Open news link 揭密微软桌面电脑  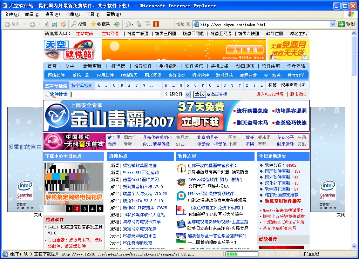point(140,166)
